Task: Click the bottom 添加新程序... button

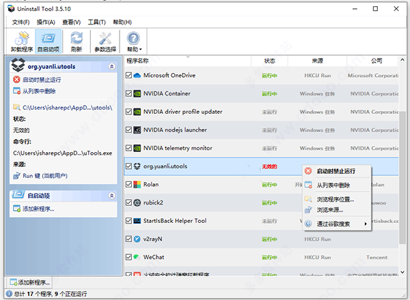Action: pyautogui.click(x=29, y=282)
